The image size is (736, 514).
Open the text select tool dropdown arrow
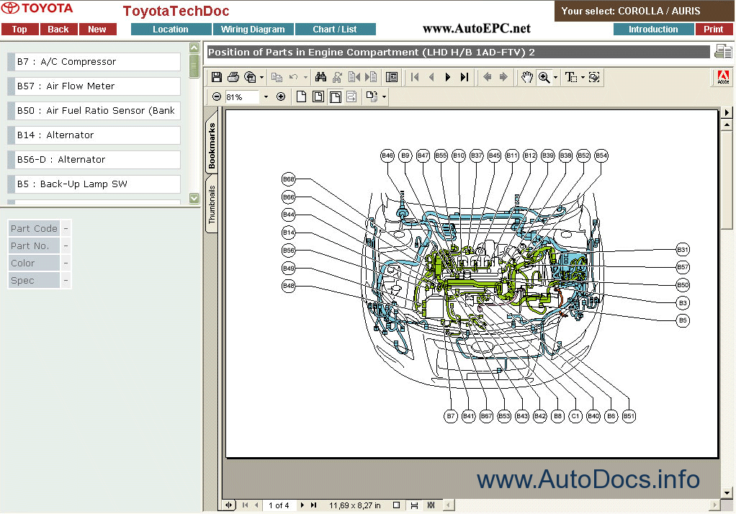click(x=583, y=78)
